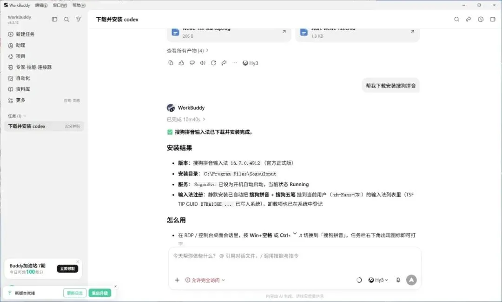Click the green checkmark status line

click(x=211, y=132)
